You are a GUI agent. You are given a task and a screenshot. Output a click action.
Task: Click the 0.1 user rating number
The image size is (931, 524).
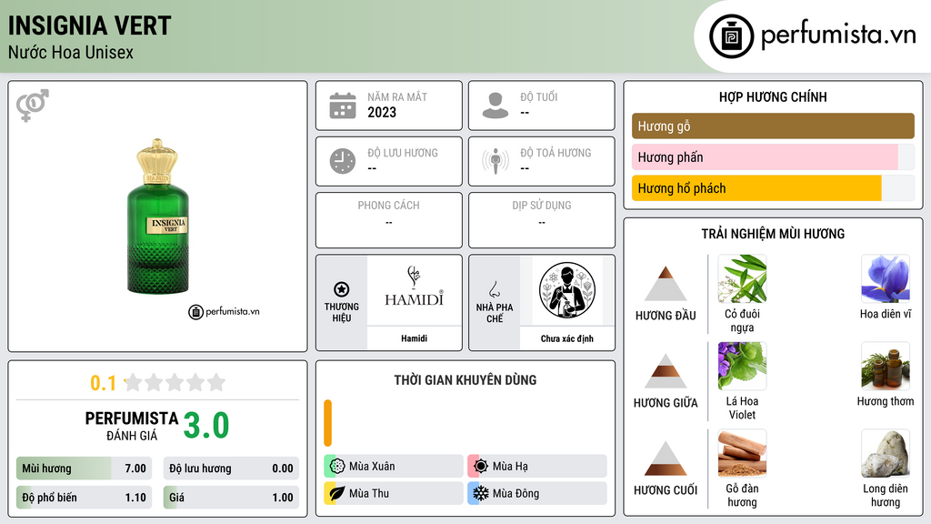(x=104, y=383)
